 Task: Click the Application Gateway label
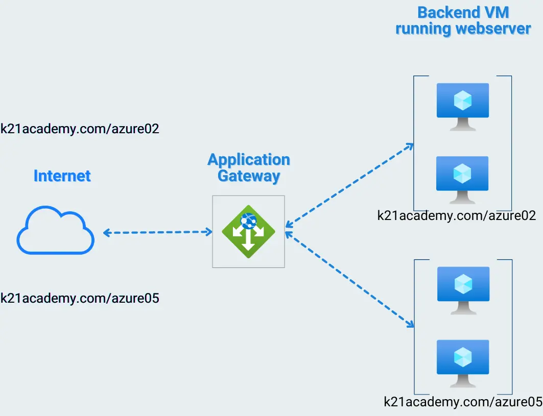tap(248, 167)
